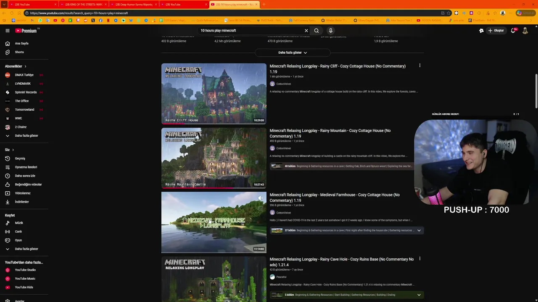
Task: Switch to the KING OF THE STREETS tab
Action: (83, 4)
